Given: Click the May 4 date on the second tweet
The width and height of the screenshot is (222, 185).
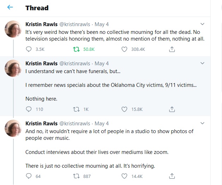Looking at the screenshot, I should [102, 64].
